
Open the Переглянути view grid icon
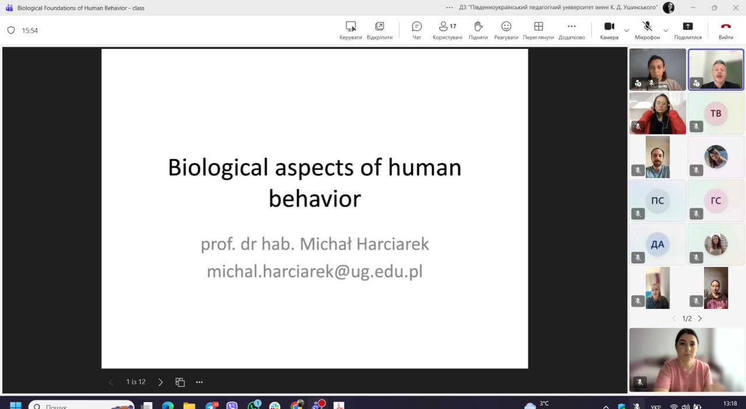[x=538, y=27]
